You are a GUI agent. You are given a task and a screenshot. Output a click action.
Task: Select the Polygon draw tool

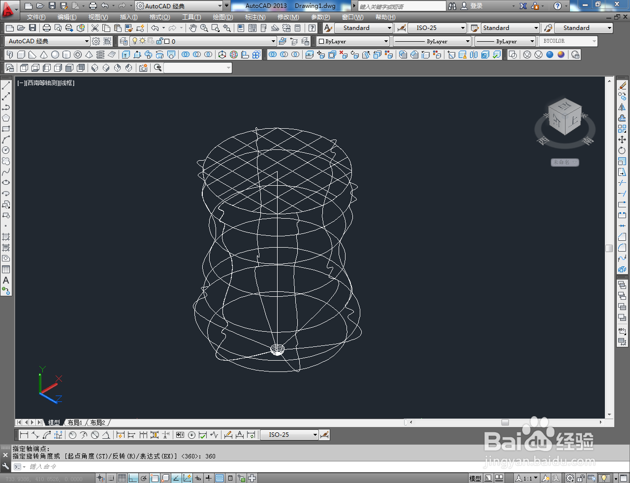[6, 118]
